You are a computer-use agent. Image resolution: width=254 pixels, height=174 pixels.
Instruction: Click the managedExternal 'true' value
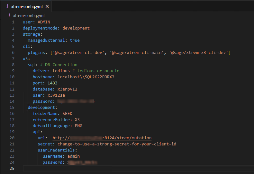(75, 40)
